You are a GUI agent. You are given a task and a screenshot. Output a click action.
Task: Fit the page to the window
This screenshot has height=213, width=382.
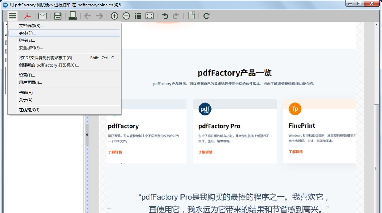(x=149, y=16)
